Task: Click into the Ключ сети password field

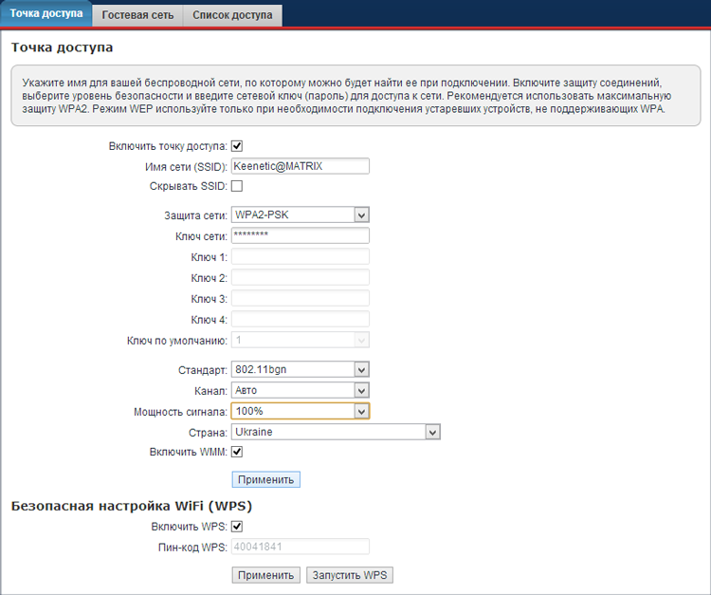Action: pyautogui.click(x=300, y=236)
